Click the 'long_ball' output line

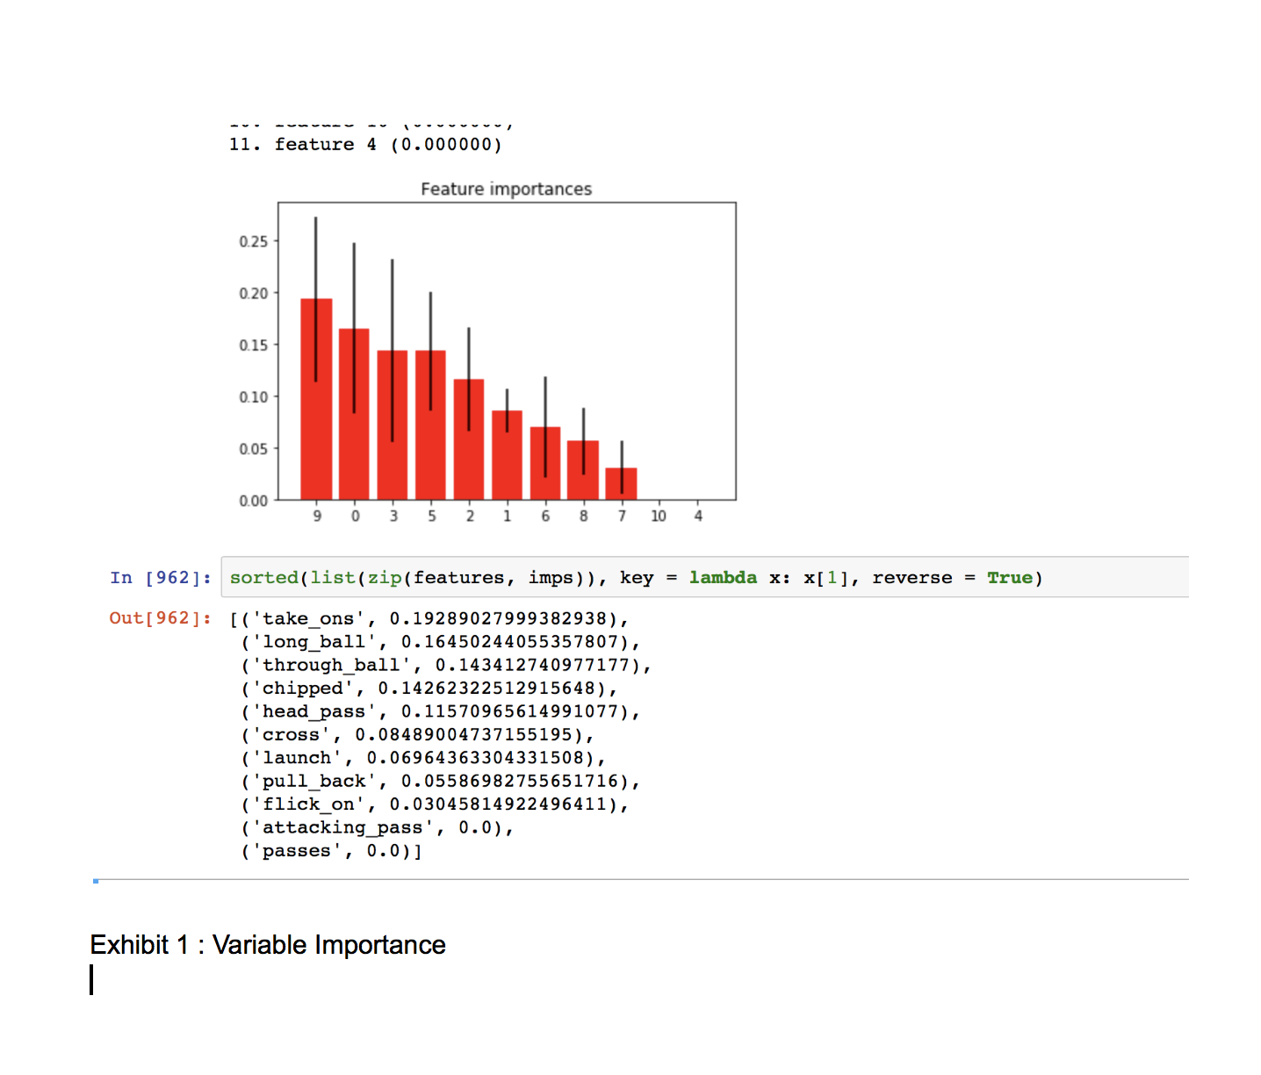pos(441,642)
